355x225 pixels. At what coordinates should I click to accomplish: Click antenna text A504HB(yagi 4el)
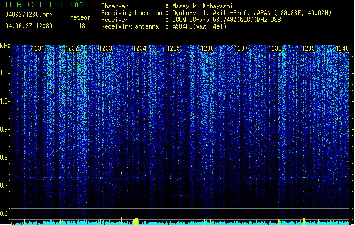199,26
